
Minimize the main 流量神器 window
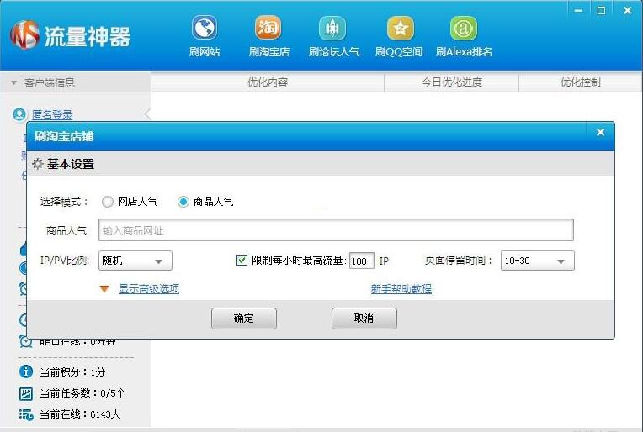pos(579,11)
